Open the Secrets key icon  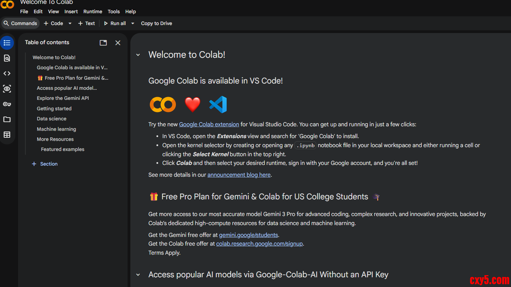pos(7,104)
